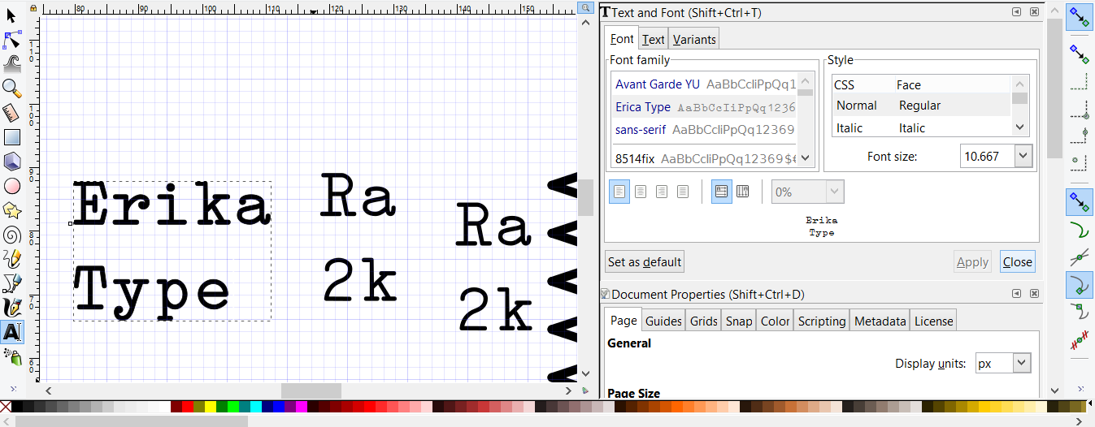Select the Measure ruler tool
This screenshot has height=427, width=1095.
(12, 113)
